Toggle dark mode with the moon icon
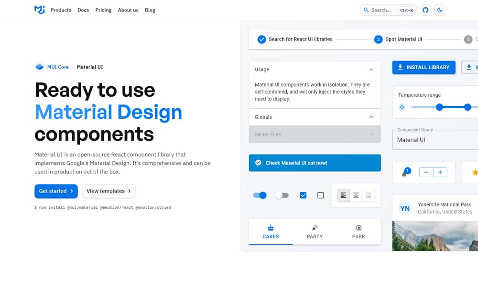This screenshot has height=286, width=478. pos(440,10)
